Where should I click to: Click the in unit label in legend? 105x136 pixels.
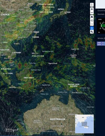pos(99,32)
